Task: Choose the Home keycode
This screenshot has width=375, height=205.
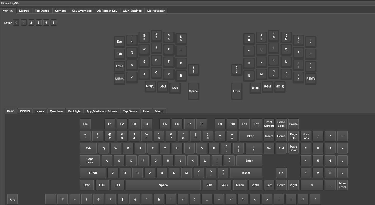Action: (281, 136)
